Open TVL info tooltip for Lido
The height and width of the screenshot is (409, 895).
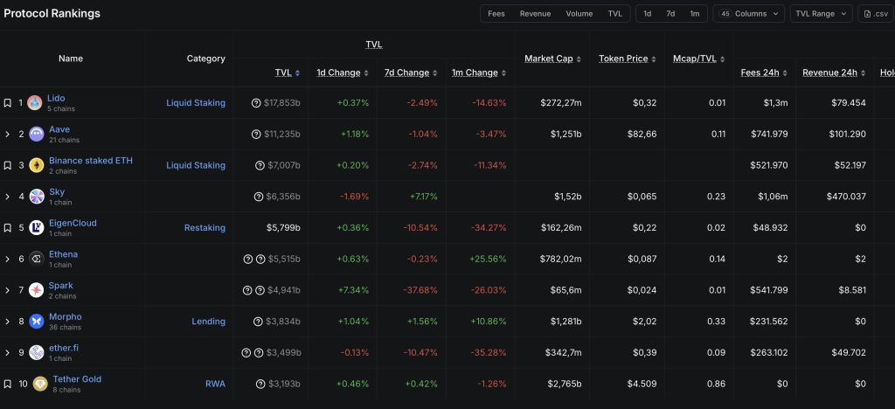256,103
